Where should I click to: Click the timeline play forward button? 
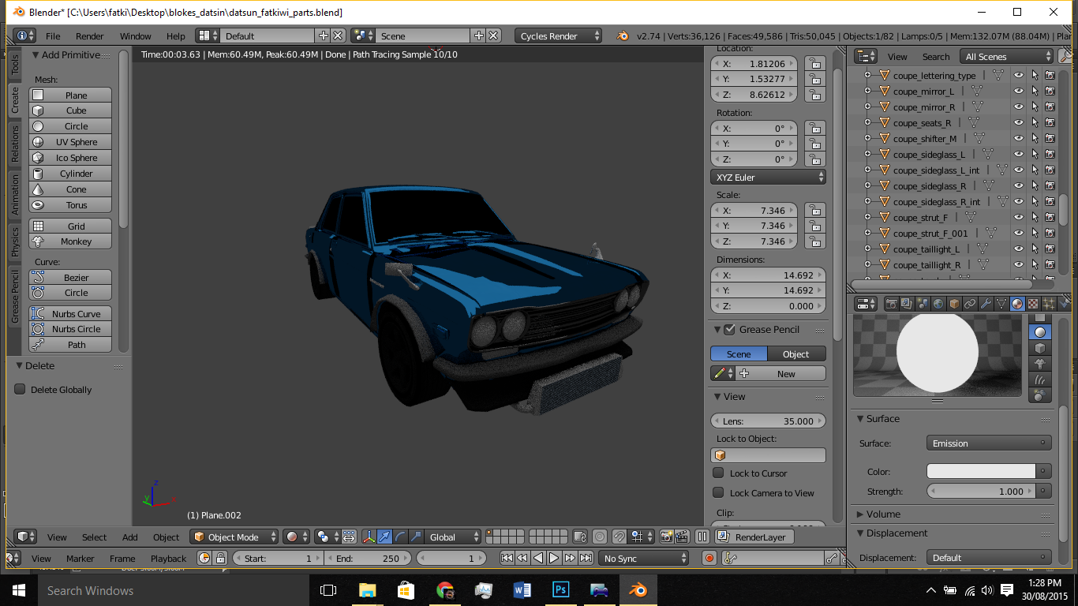point(554,558)
